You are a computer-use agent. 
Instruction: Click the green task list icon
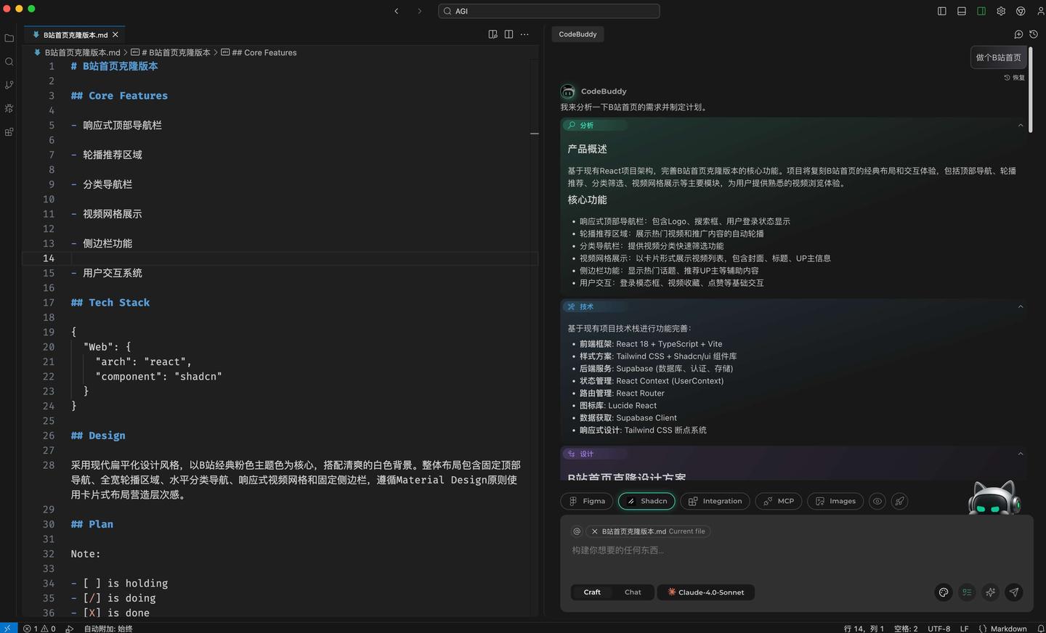967,592
